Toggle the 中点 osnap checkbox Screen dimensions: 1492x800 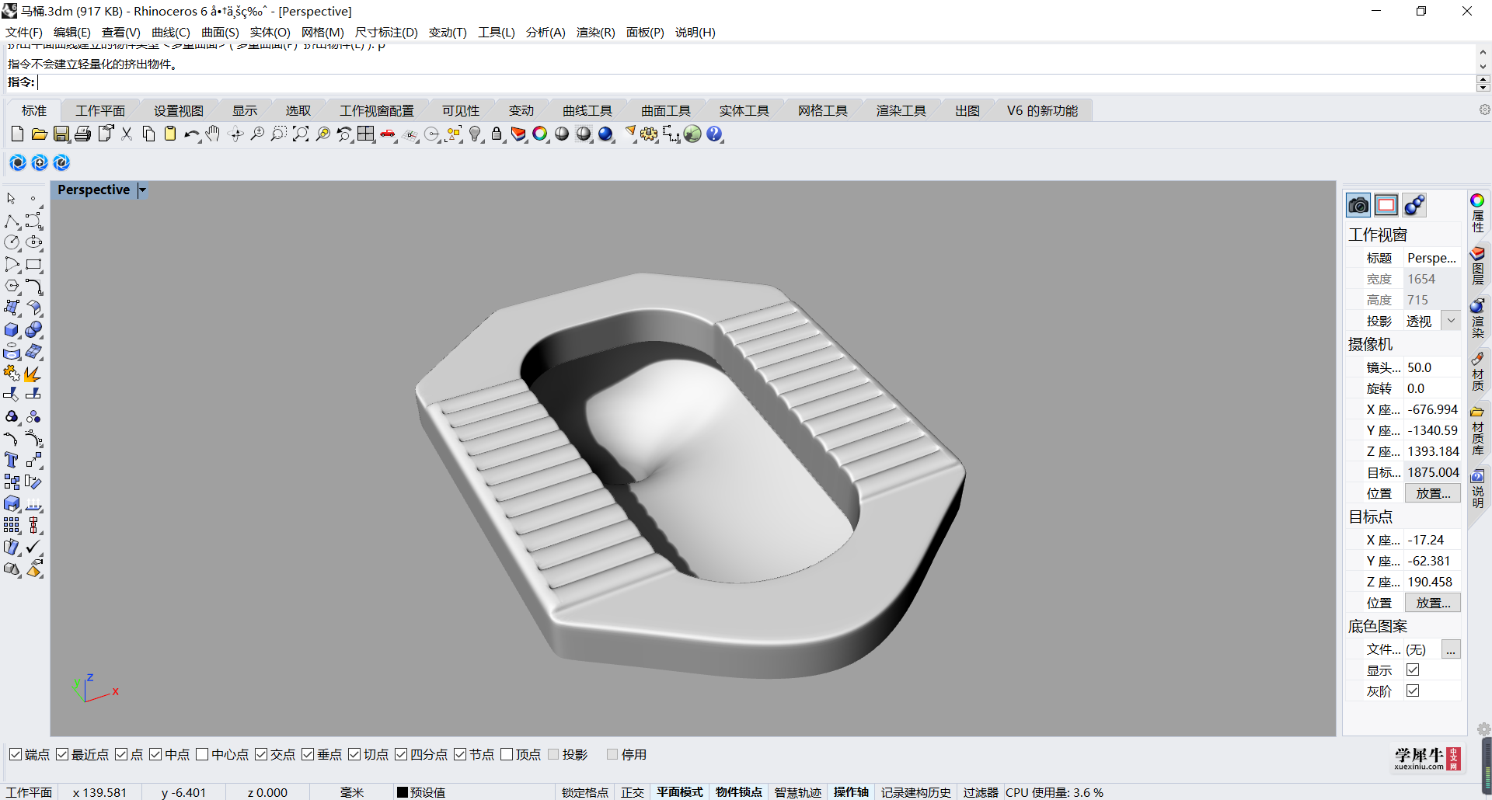[x=155, y=754]
